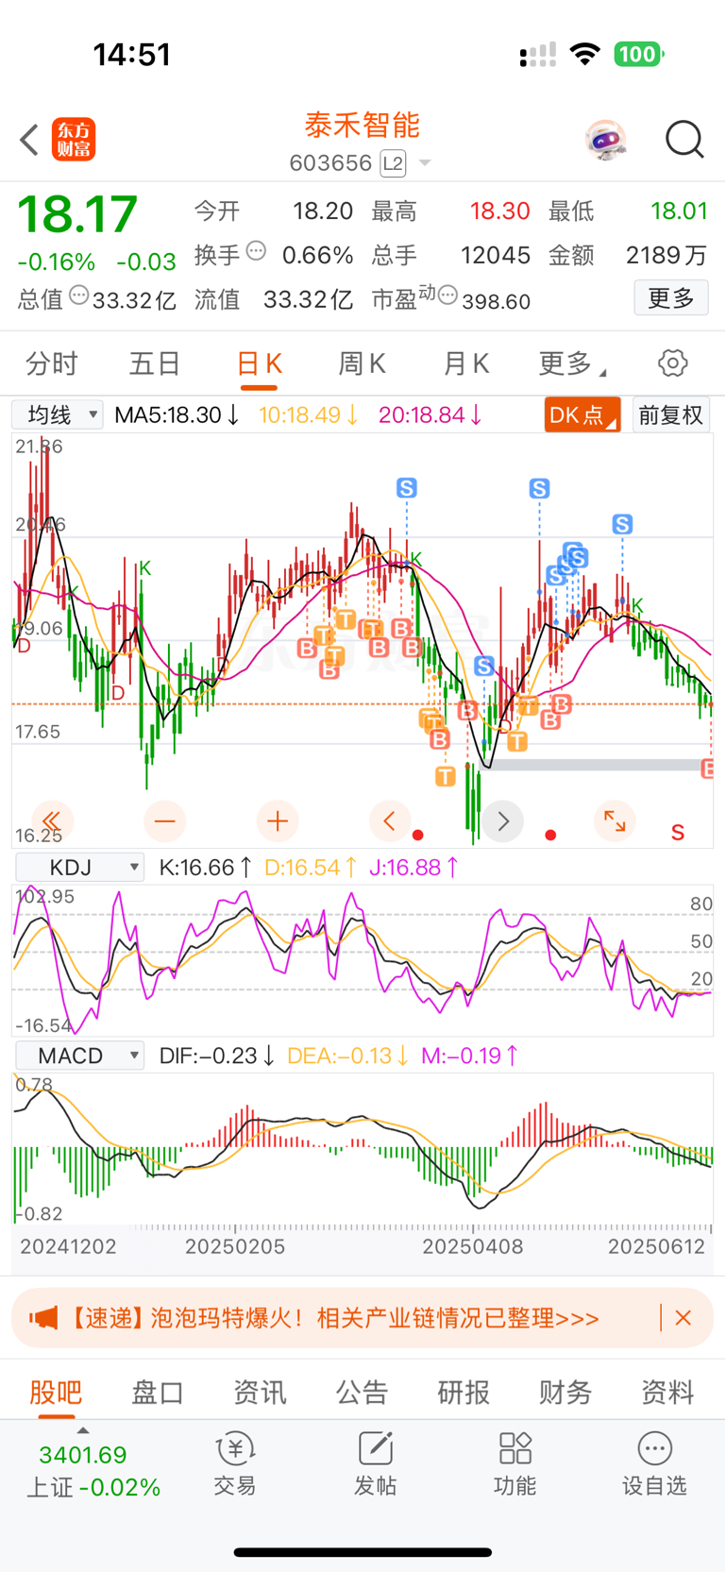Tap the info icon next to 换手
The height and width of the screenshot is (1572, 726).
[x=256, y=251]
